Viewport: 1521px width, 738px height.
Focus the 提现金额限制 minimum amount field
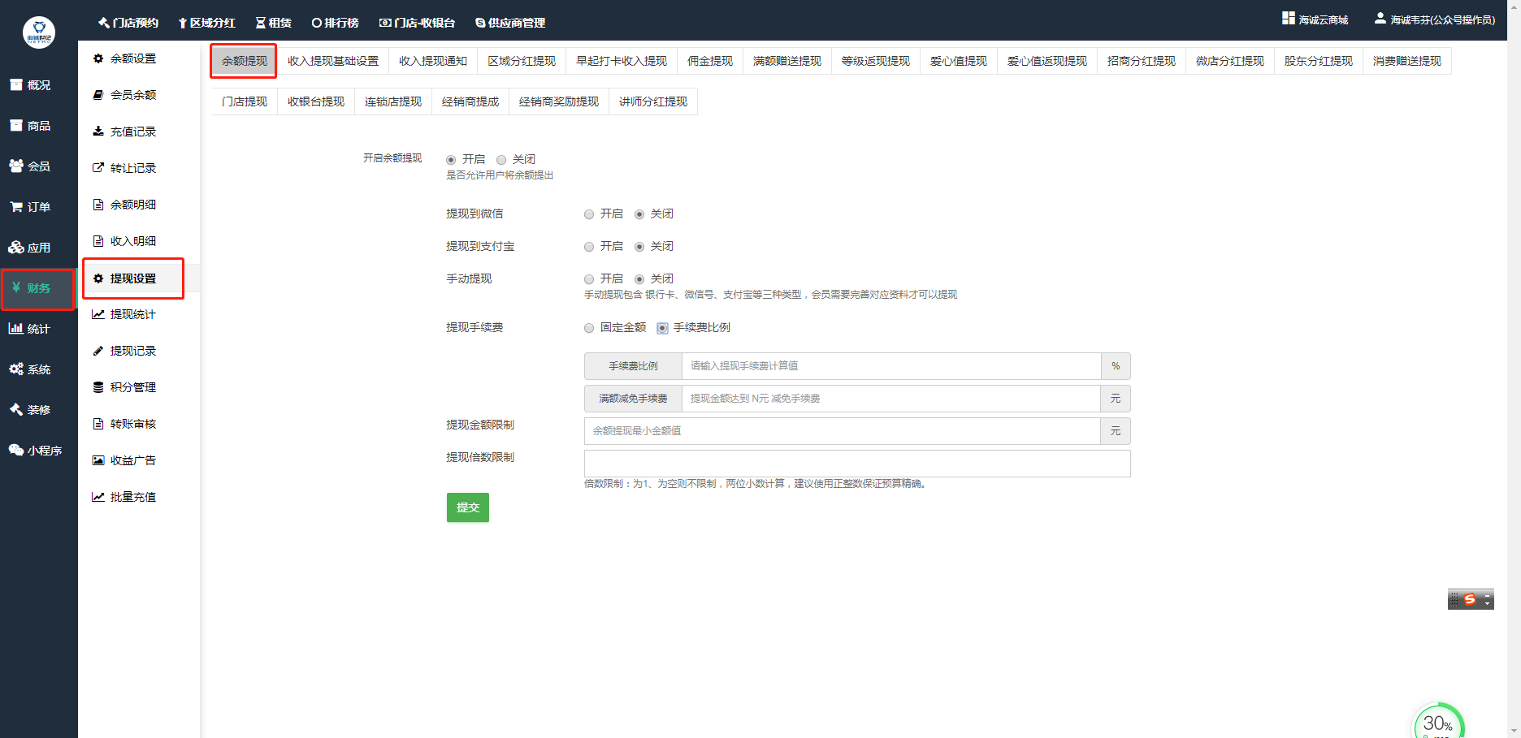point(843,431)
